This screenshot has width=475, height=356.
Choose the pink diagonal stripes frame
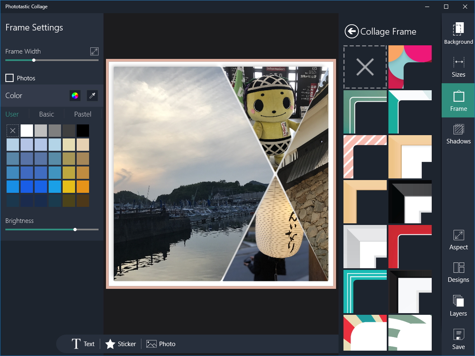tap(365, 157)
